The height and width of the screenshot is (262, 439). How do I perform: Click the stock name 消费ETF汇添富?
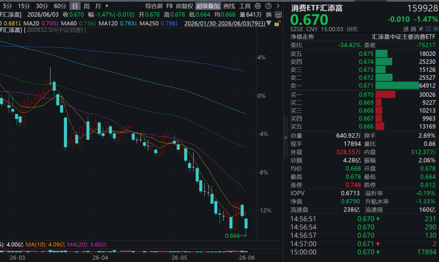pos(317,8)
